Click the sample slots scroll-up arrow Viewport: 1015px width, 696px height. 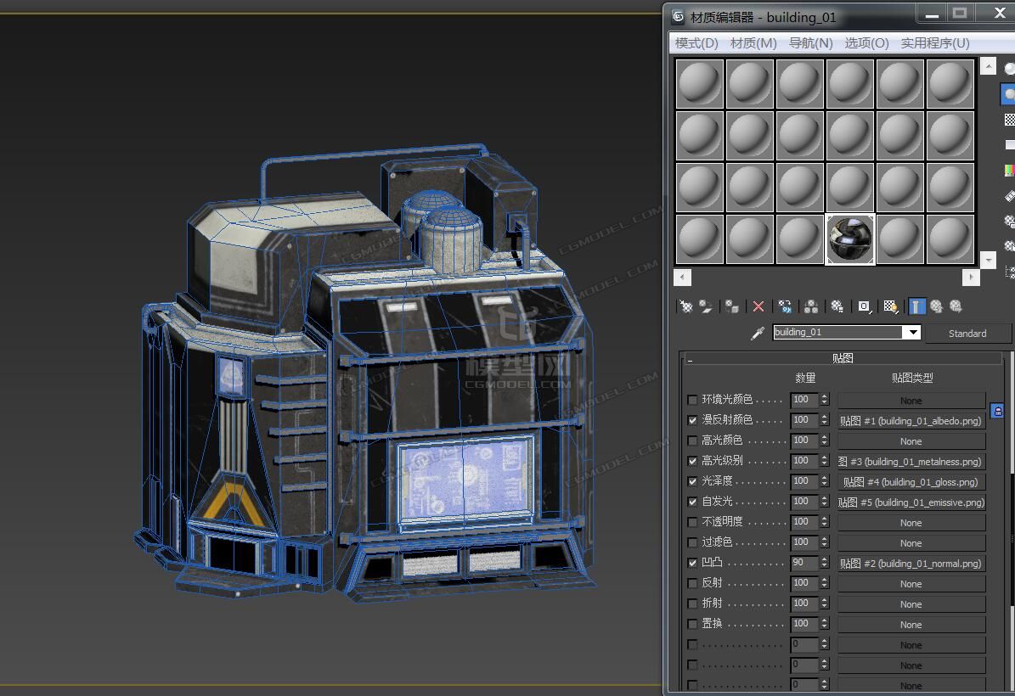click(x=988, y=66)
